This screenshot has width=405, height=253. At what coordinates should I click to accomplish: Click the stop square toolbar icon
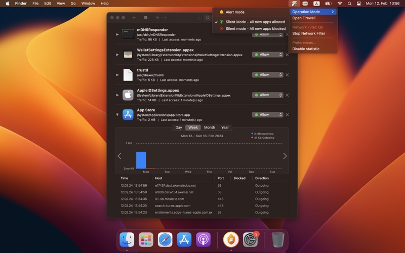tap(146, 17)
